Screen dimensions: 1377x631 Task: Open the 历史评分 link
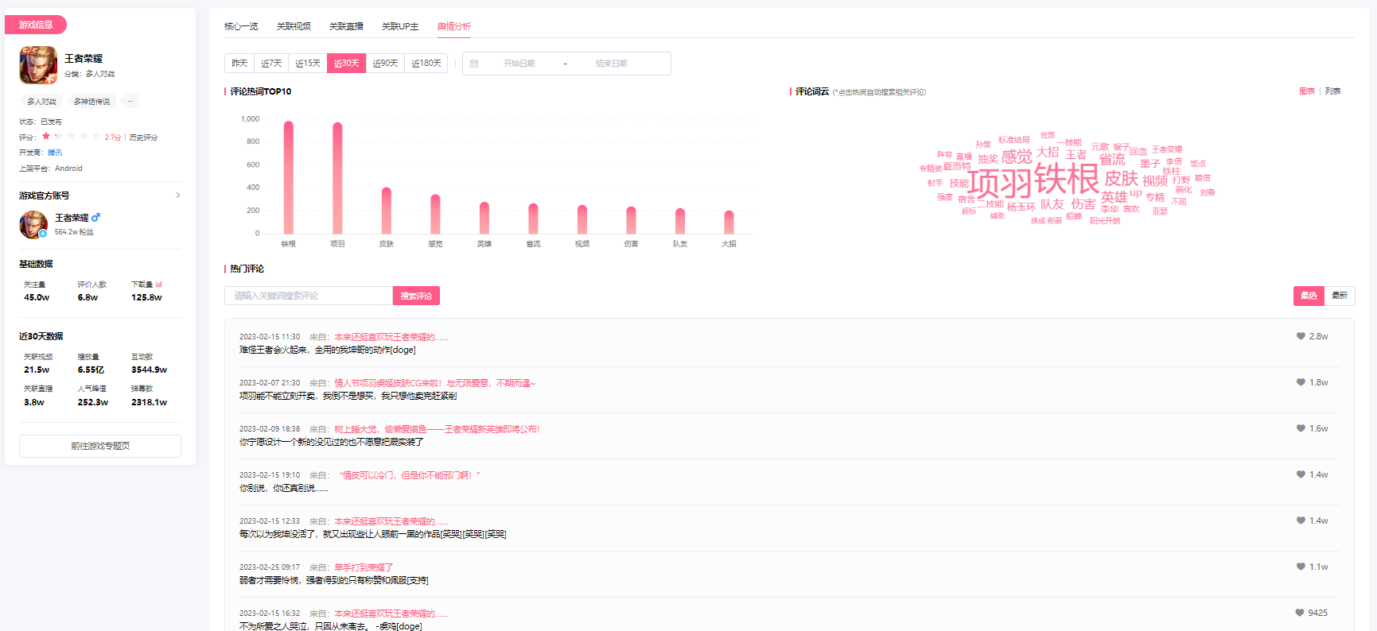tap(143, 137)
